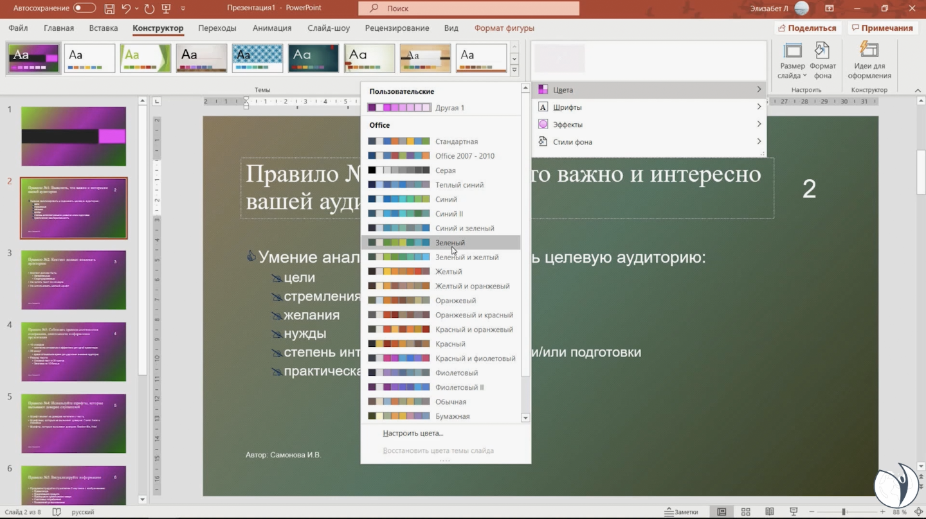Screen dimensions: 926x519
Task: Start slideshow from status bar icon
Action: [793, 512]
